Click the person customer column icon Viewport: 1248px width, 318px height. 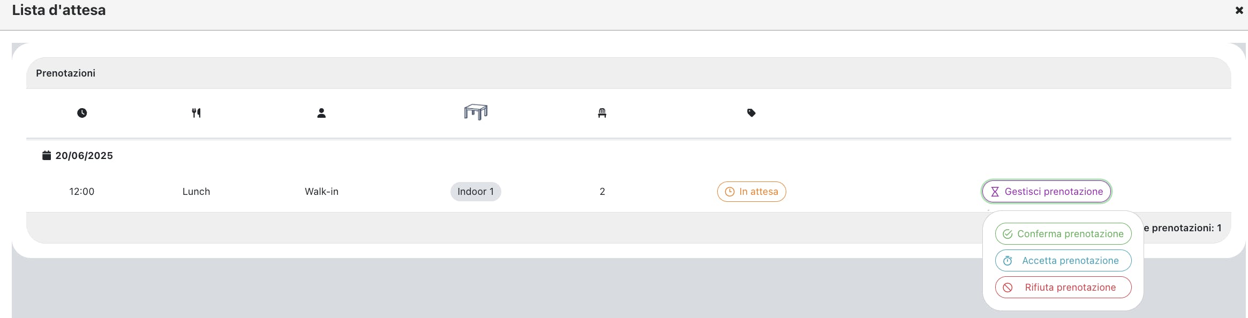pyautogui.click(x=321, y=113)
